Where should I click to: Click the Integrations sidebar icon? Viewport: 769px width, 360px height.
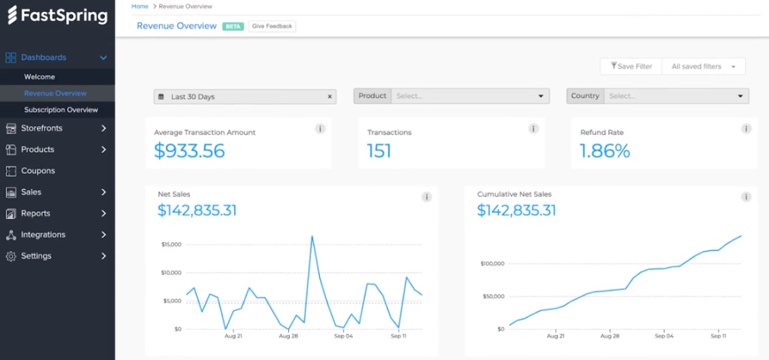tap(11, 235)
